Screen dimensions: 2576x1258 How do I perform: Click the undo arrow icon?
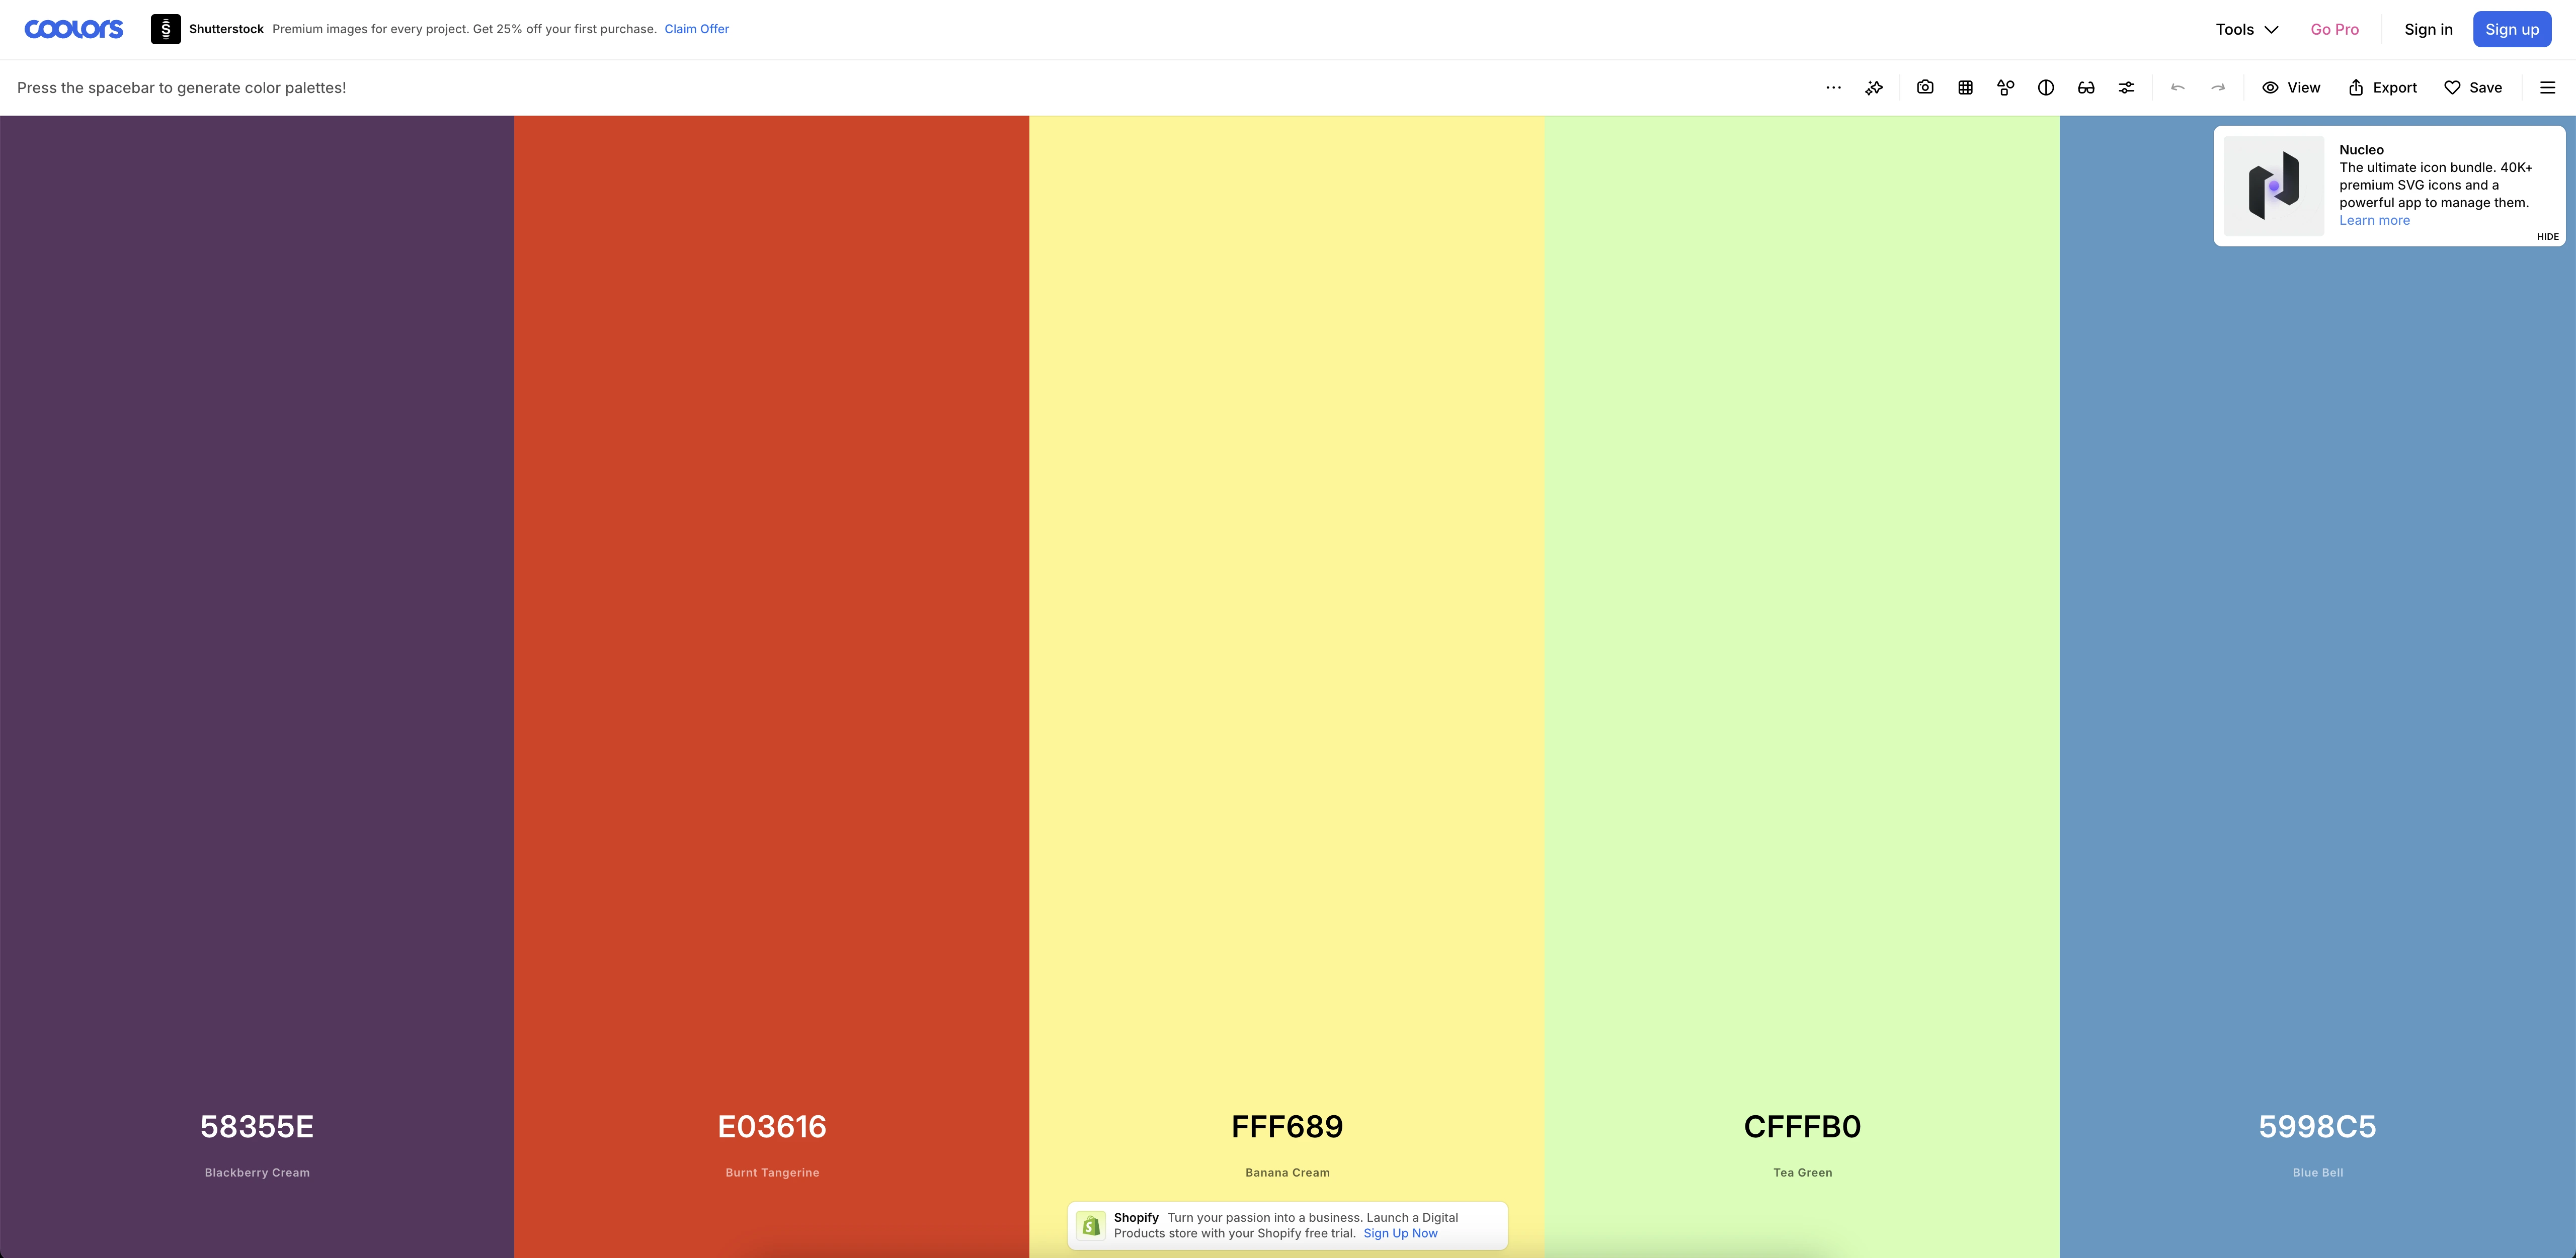click(x=2177, y=88)
